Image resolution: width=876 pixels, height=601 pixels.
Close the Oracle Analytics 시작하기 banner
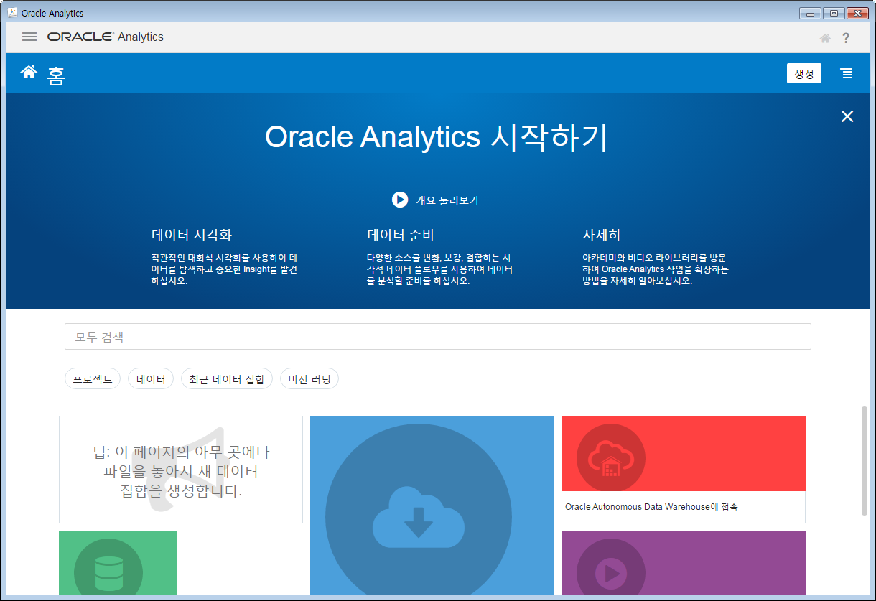[847, 116]
